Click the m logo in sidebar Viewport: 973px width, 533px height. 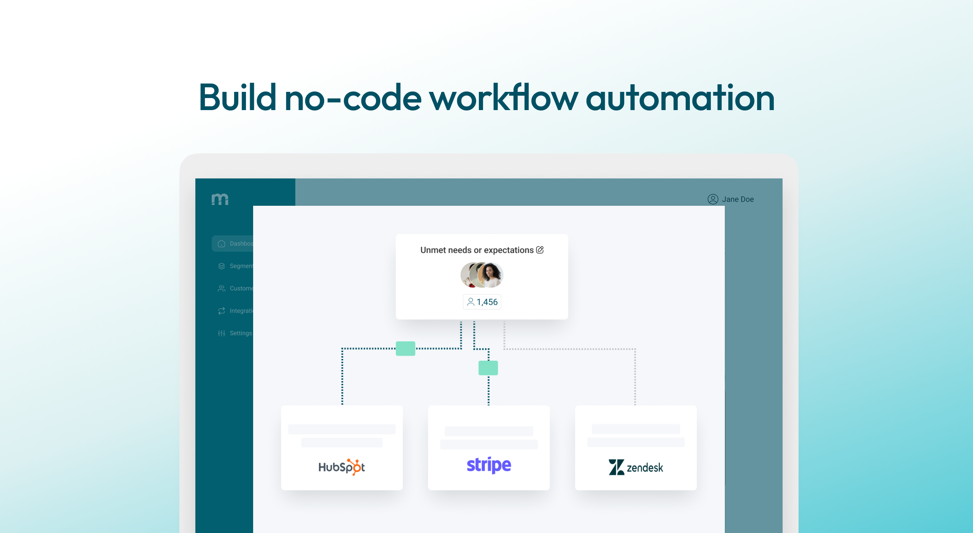click(220, 199)
